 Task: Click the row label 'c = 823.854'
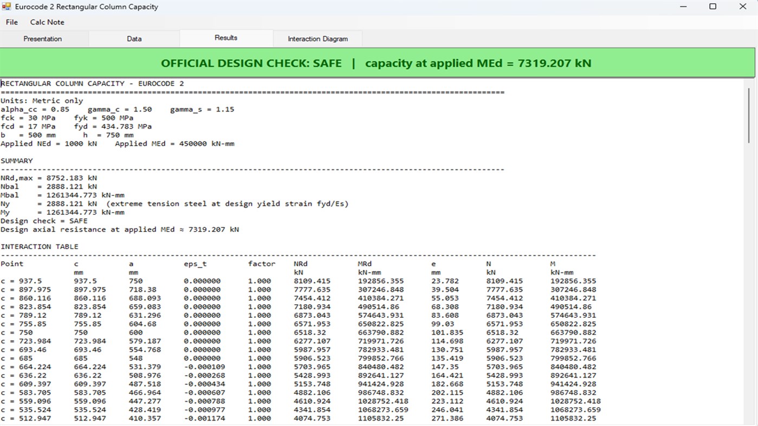coord(26,307)
